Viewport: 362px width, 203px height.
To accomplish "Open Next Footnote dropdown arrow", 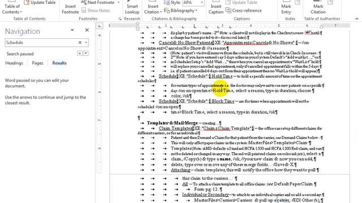I will 119,2.
